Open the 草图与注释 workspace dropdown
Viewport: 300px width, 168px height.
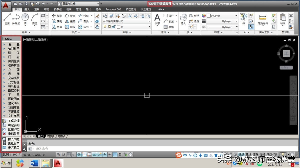coord(78,4)
